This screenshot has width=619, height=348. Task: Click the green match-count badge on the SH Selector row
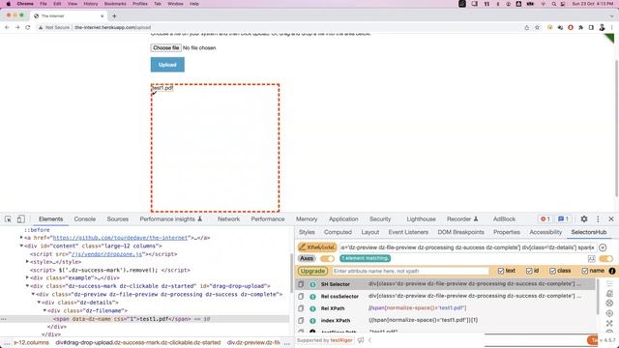coord(312,284)
